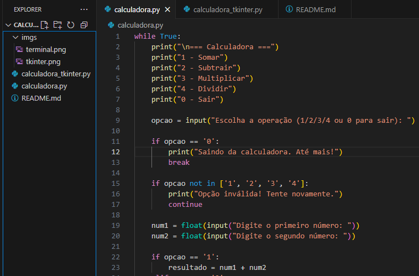
Task: Click the Python icon on calculadora_tkinter.py tab
Action: pyautogui.click(x=187, y=9)
